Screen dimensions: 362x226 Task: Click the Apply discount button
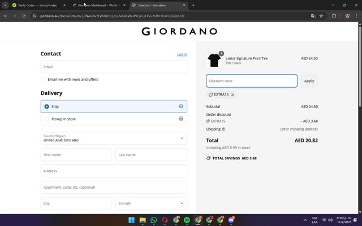[x=309, y=81]
